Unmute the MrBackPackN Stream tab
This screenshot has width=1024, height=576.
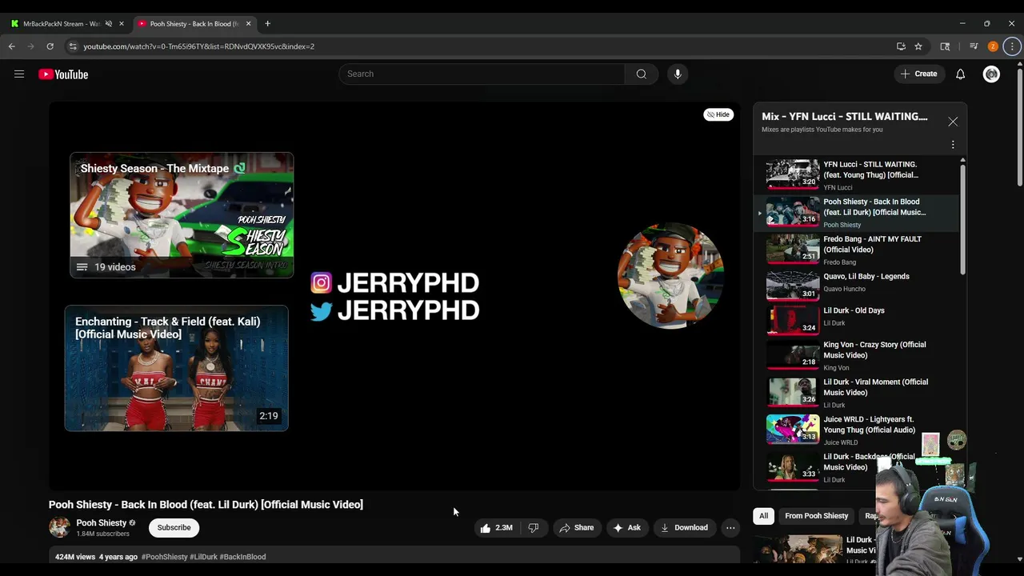pyautogui.click(x=109, y=24)
